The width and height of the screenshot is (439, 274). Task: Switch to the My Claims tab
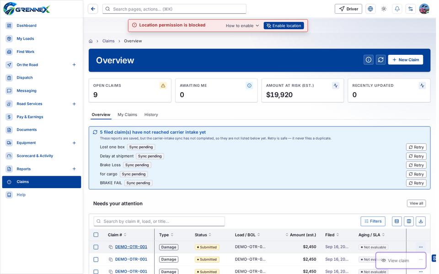127,115
